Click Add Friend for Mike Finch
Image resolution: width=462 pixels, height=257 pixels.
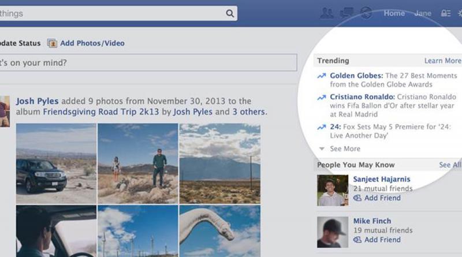[382, 240]
